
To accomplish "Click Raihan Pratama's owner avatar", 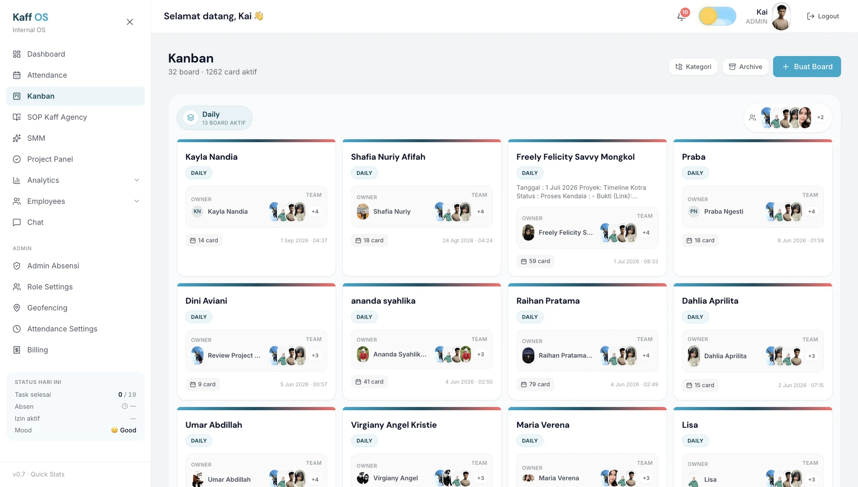I will click(528, 355).
